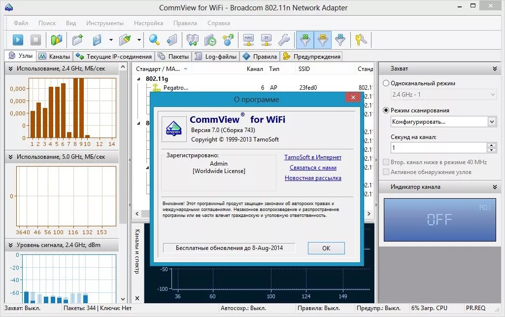Open the Файл menu

pos(21,23)
